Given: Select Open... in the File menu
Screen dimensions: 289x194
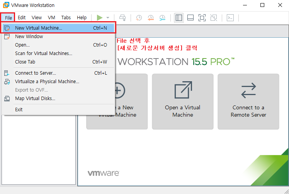Looking at the screenshot, I should [x=59, y=45].
